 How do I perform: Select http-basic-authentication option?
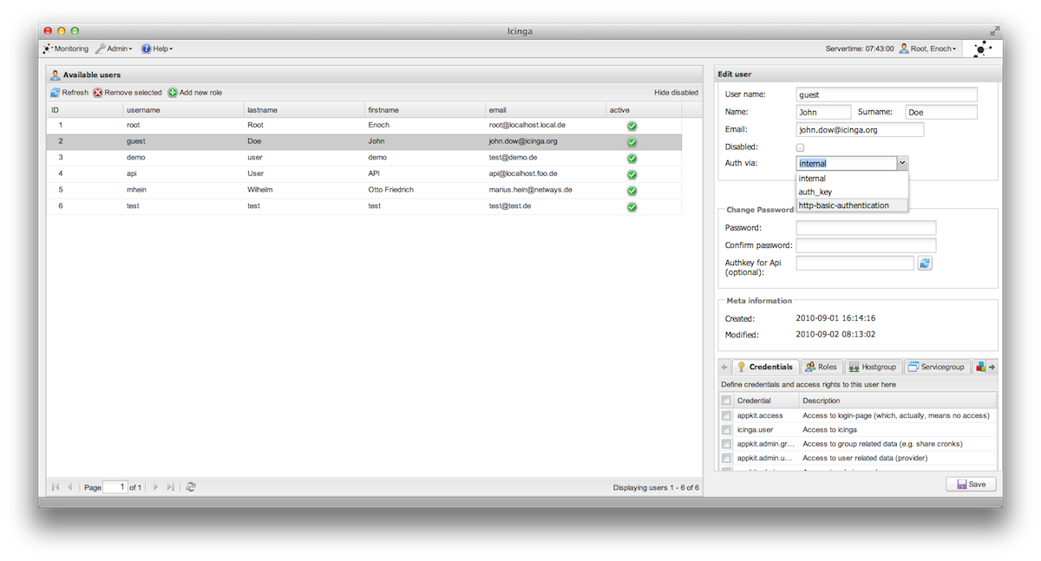843,205
